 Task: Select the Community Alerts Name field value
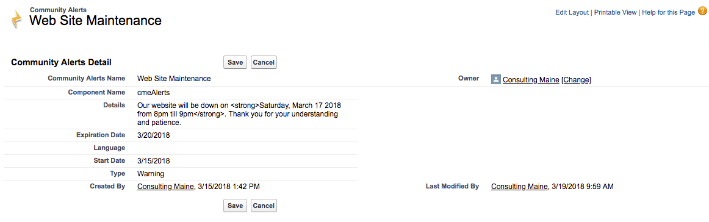(x=174, y=79)
